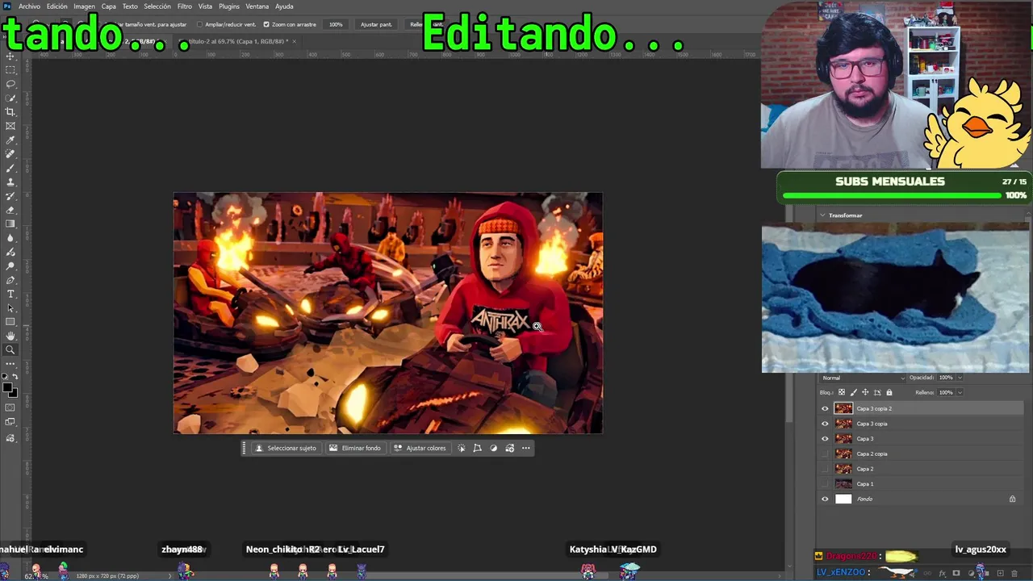The width and height of the screenshot is (1033, 581).
Task: Click the adjustment layer icon in contextual bar
Action: (x=493, y=448)
